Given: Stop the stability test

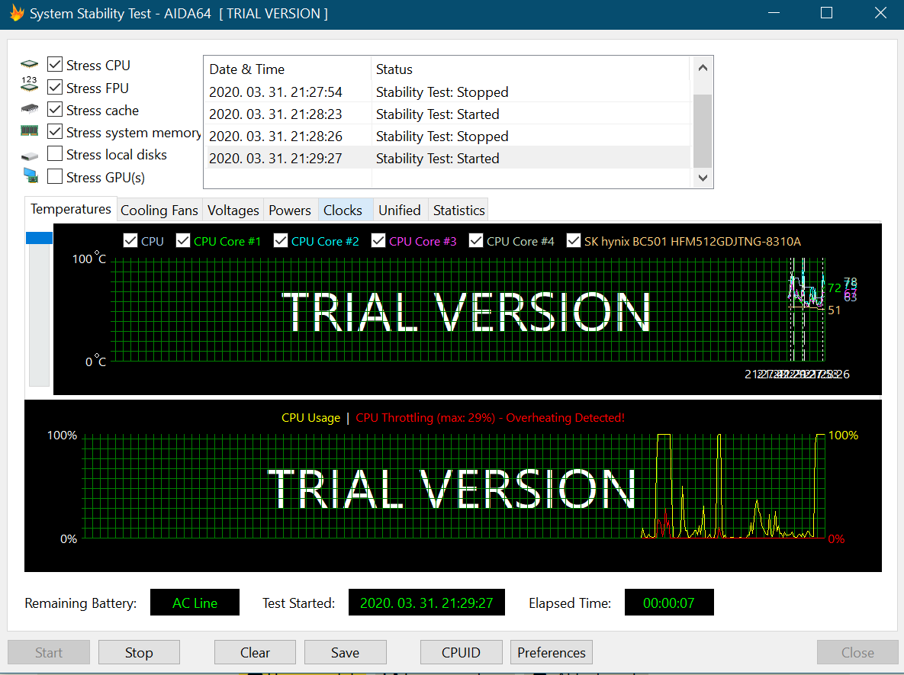Looking at the screenshot, I should tap(139, 653).
